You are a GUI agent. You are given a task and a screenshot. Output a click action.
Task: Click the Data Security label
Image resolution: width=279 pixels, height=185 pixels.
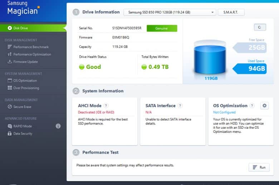click(23, 134)
